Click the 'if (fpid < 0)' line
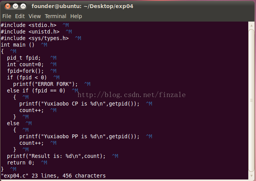This screenshot has height=181, width=256. [x=27, y=77]
